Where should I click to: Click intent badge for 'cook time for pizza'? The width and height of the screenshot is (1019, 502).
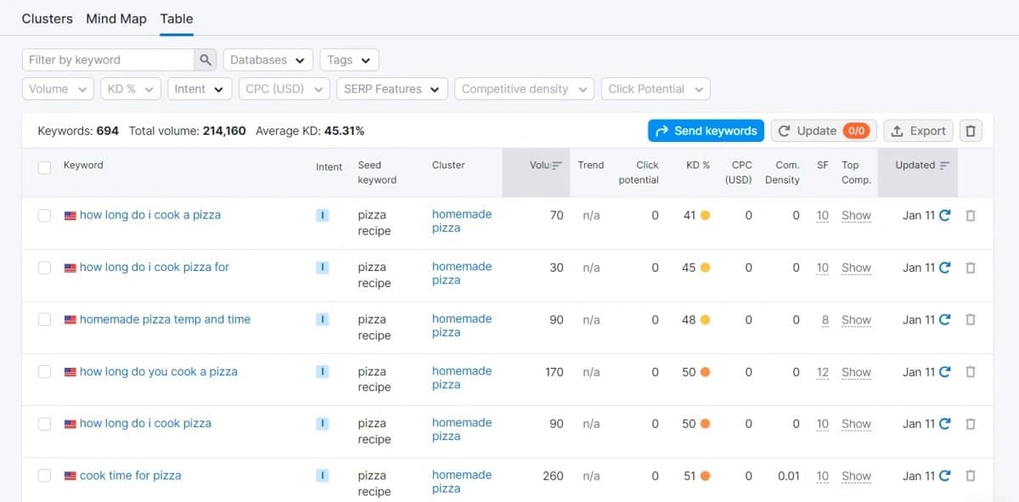(x=322, y=476)
